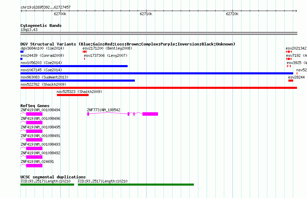Click the exon box of ZNF419 NM_024691
307x198 pixels.
[x=34, y=166]
